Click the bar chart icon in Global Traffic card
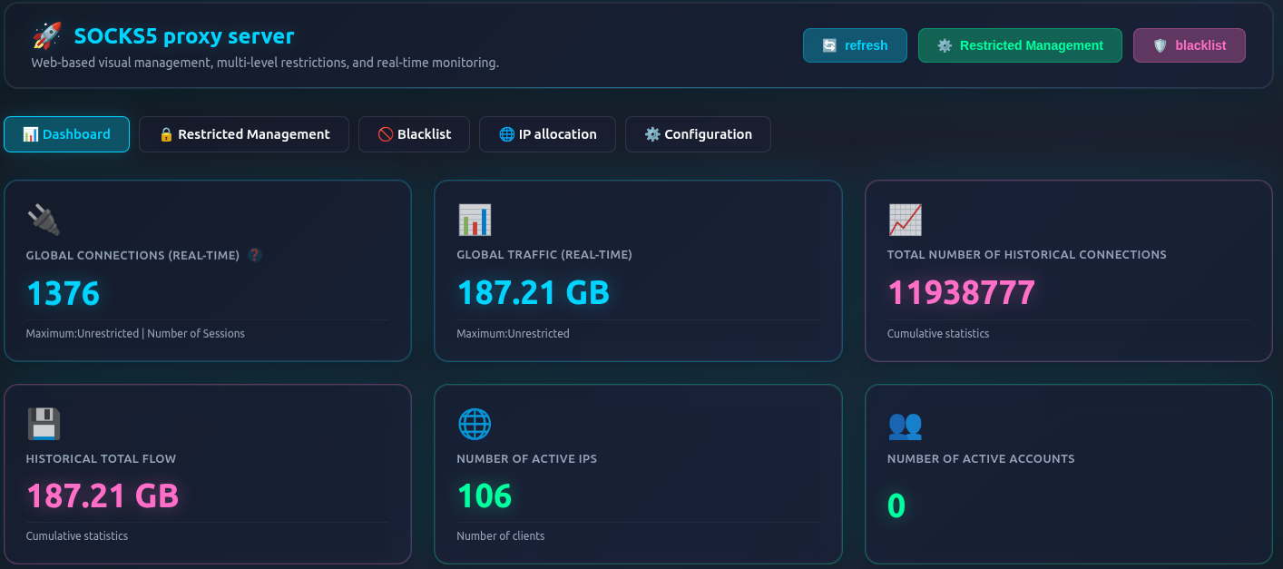Screen dimensions: 1283x569 tap(474, 220)
